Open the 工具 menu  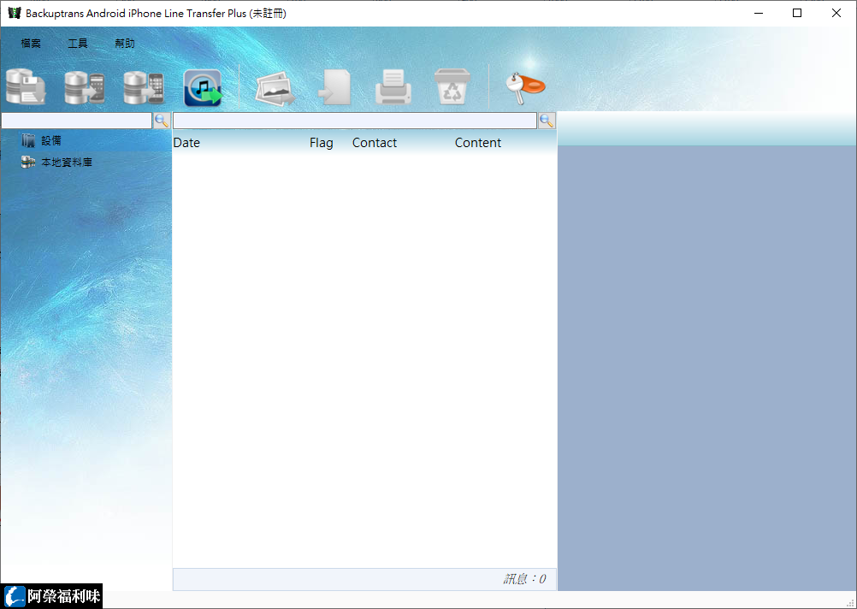78,43
